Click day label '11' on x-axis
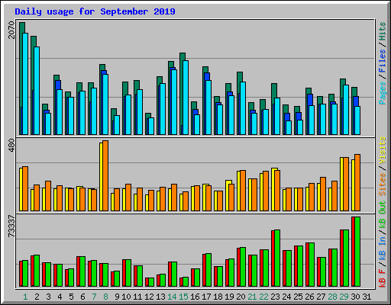 pyautogui.click(x=137, y=297)
